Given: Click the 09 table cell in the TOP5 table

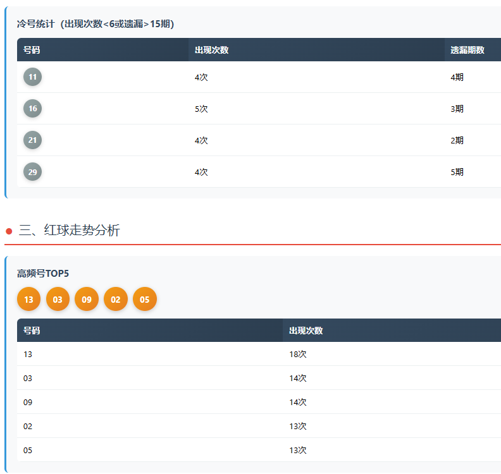Looking at the screenshot, I should (x=28, y=402).
